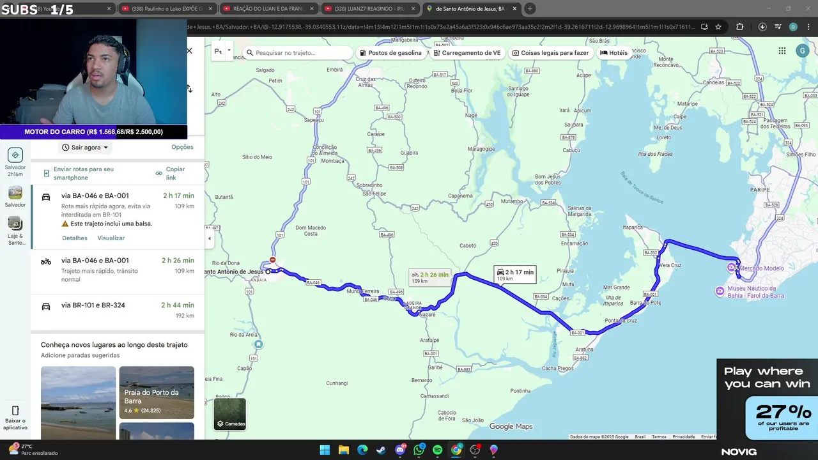818x460 pixels.
Task: Open route Opções link
Action: pyautogui.click(x=182, y=147)
